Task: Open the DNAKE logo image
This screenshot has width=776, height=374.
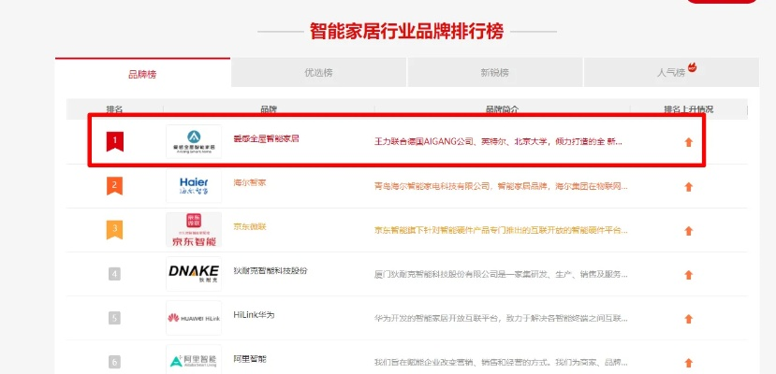Action: tap(194, 274)
